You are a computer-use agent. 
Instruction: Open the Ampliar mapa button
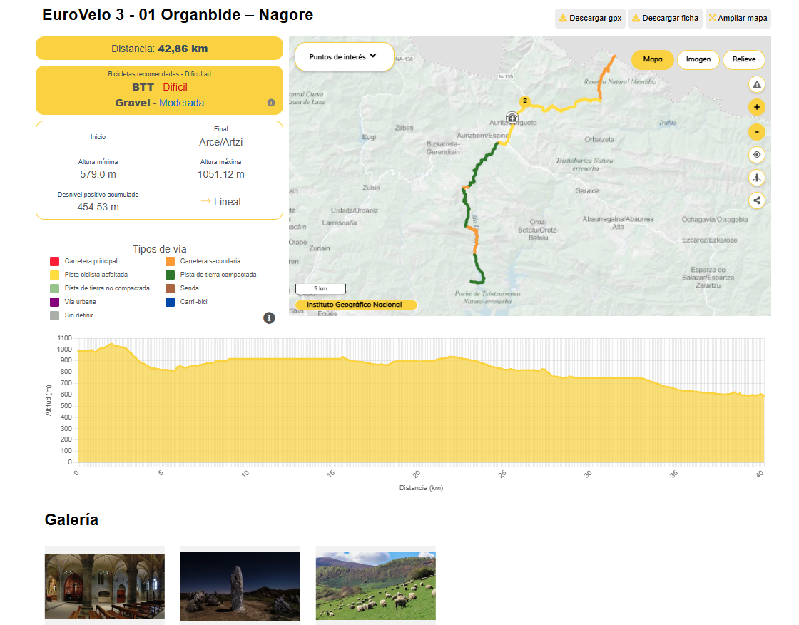(738, 18)
